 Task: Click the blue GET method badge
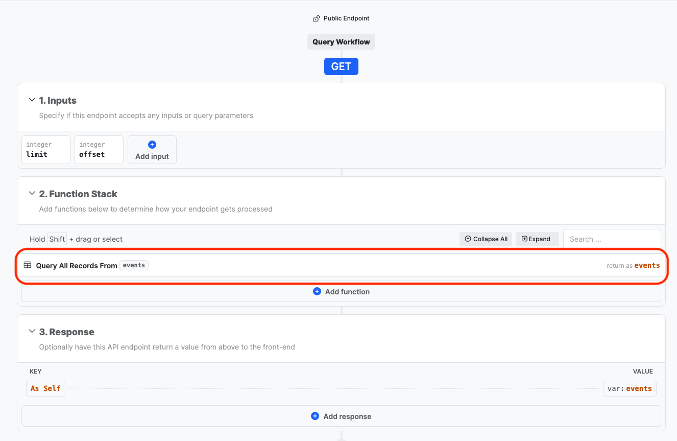[341, 66]
